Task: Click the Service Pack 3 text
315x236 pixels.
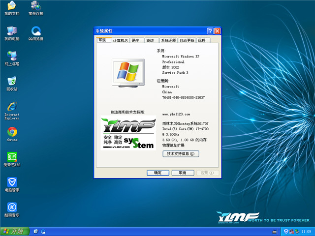Action: 175,73
